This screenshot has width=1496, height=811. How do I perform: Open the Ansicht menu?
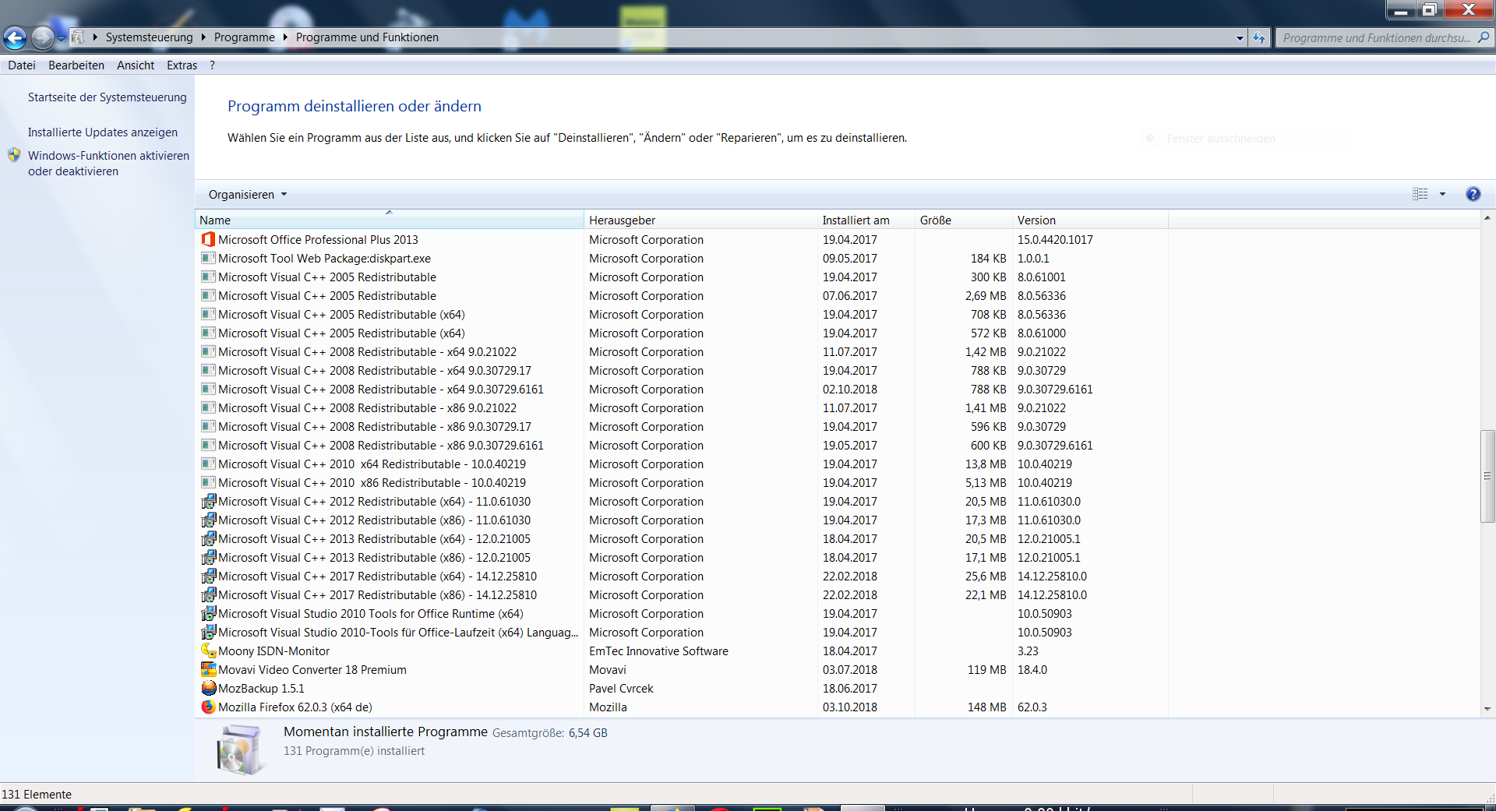(x=136, y=65)
